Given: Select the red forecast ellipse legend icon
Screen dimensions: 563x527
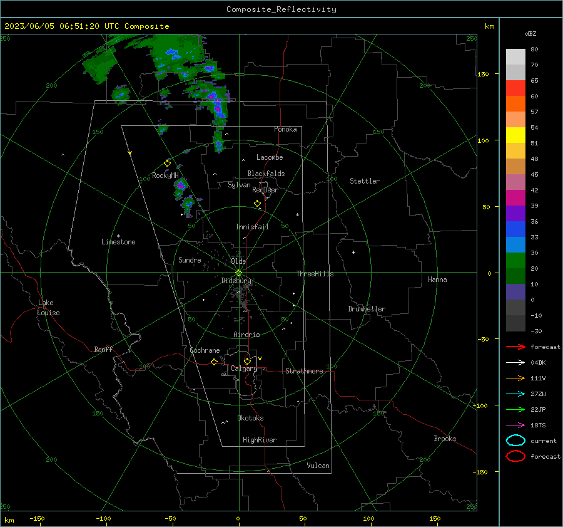Looking at the screenshot, I should (515, 456).
